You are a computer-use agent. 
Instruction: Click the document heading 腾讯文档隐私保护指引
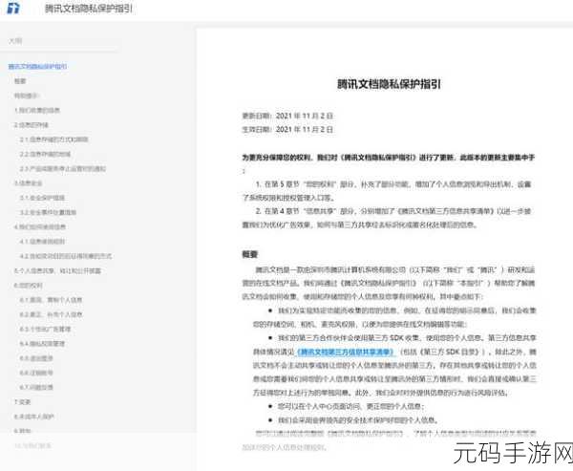click(x=389, y=84)
